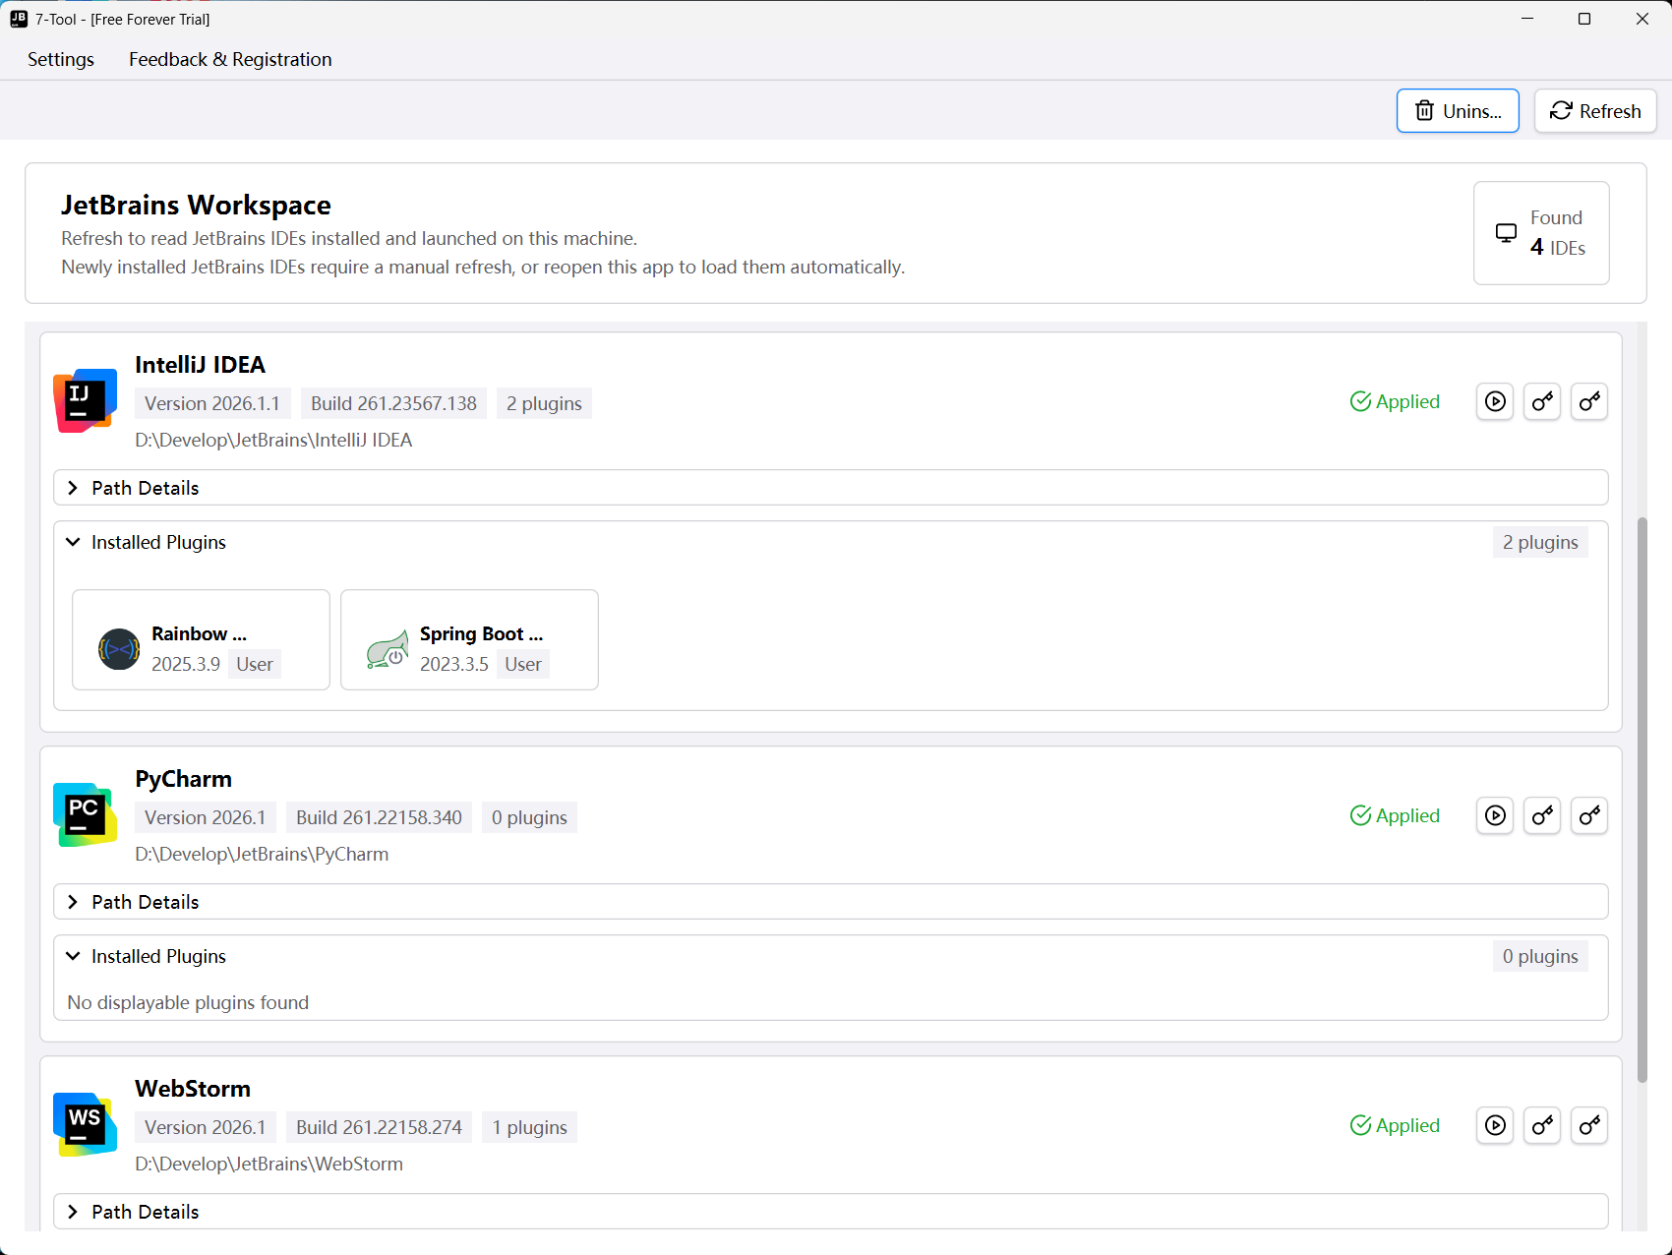Click the Unins... button
The image size is (1672, 1255).
pos(1458,111)
